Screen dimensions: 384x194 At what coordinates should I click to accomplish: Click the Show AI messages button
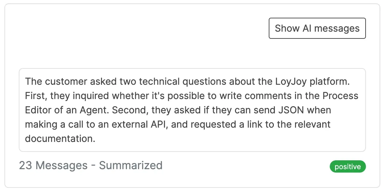[x=317, y=28]
